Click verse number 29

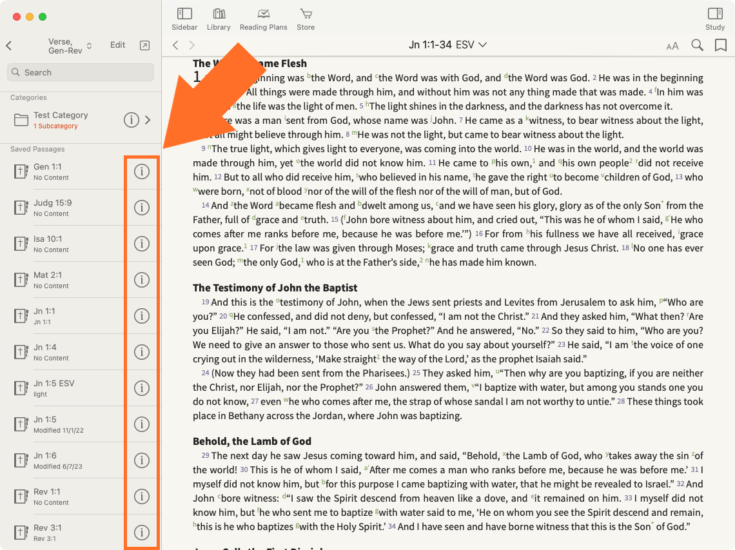205,455
